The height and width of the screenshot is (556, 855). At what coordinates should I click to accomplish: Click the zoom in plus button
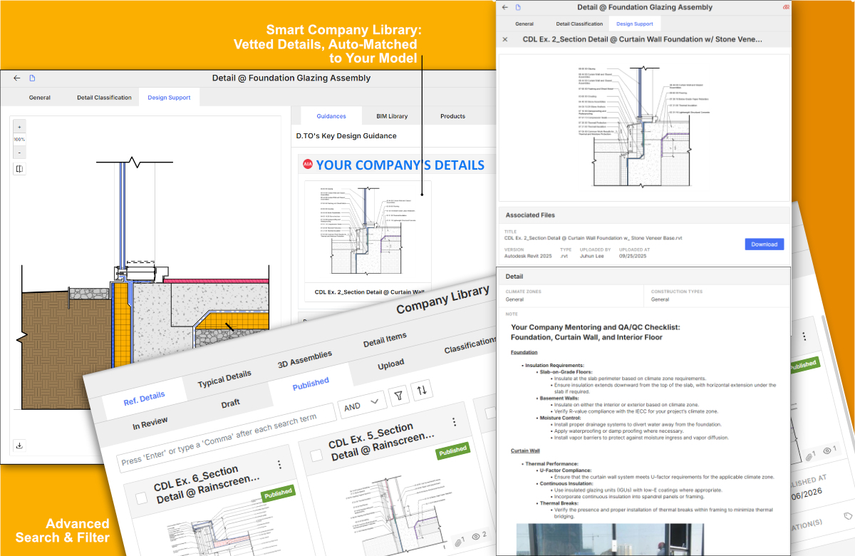coord(19,127)
